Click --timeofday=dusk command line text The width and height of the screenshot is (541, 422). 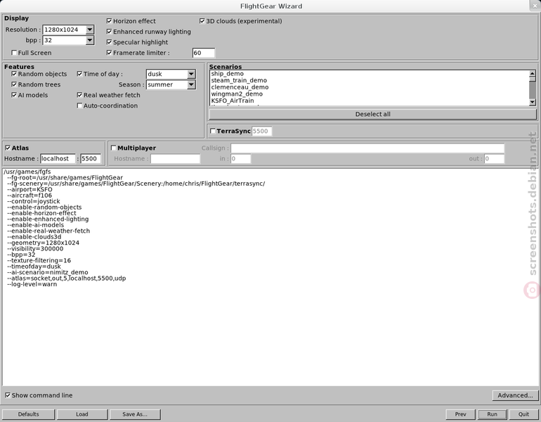point(34,267)
